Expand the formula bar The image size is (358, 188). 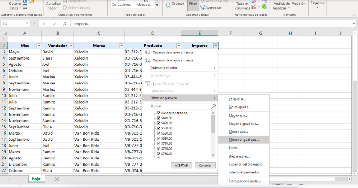coord(354,24)
